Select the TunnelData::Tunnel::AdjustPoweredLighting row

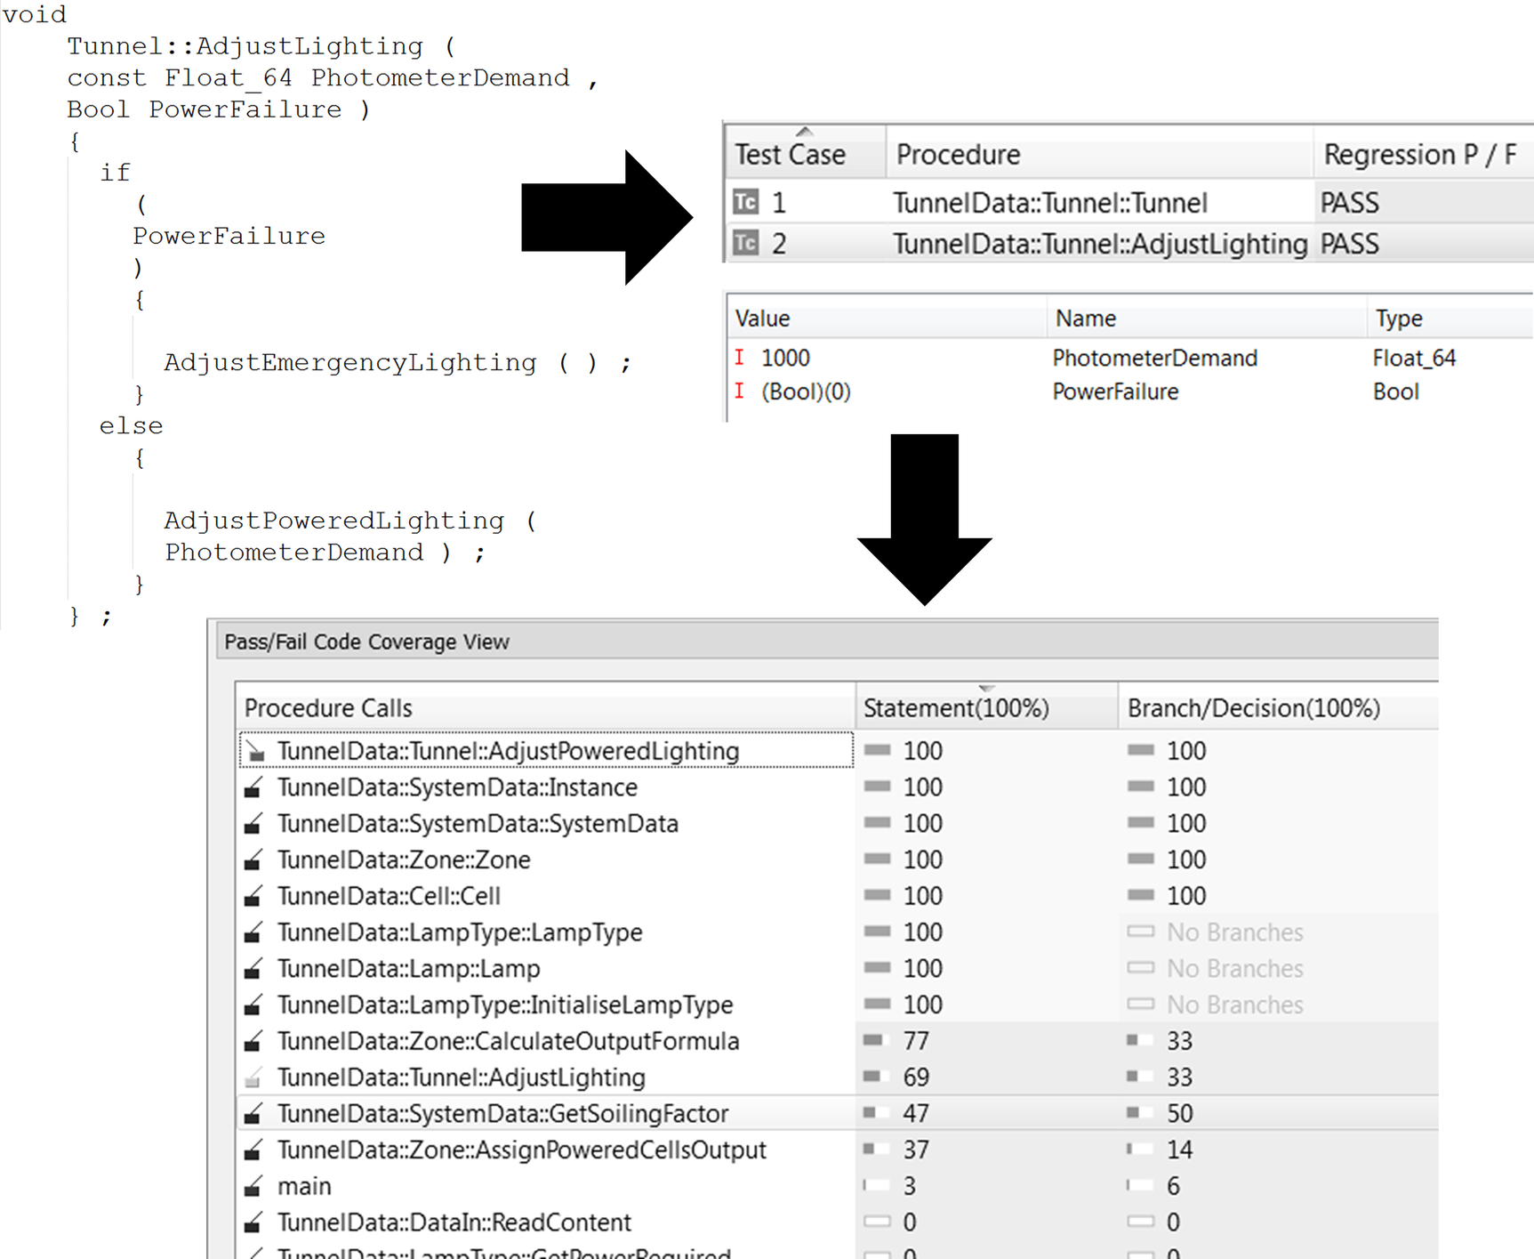(836, 751)
